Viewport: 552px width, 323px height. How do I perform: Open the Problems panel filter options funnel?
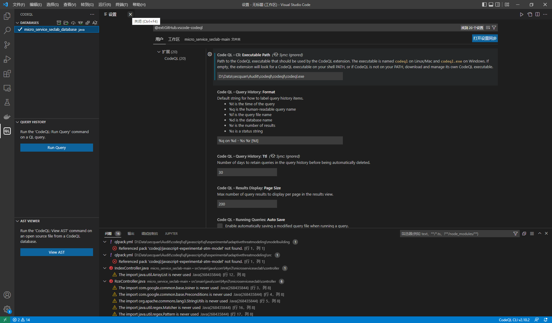(515, 234)
